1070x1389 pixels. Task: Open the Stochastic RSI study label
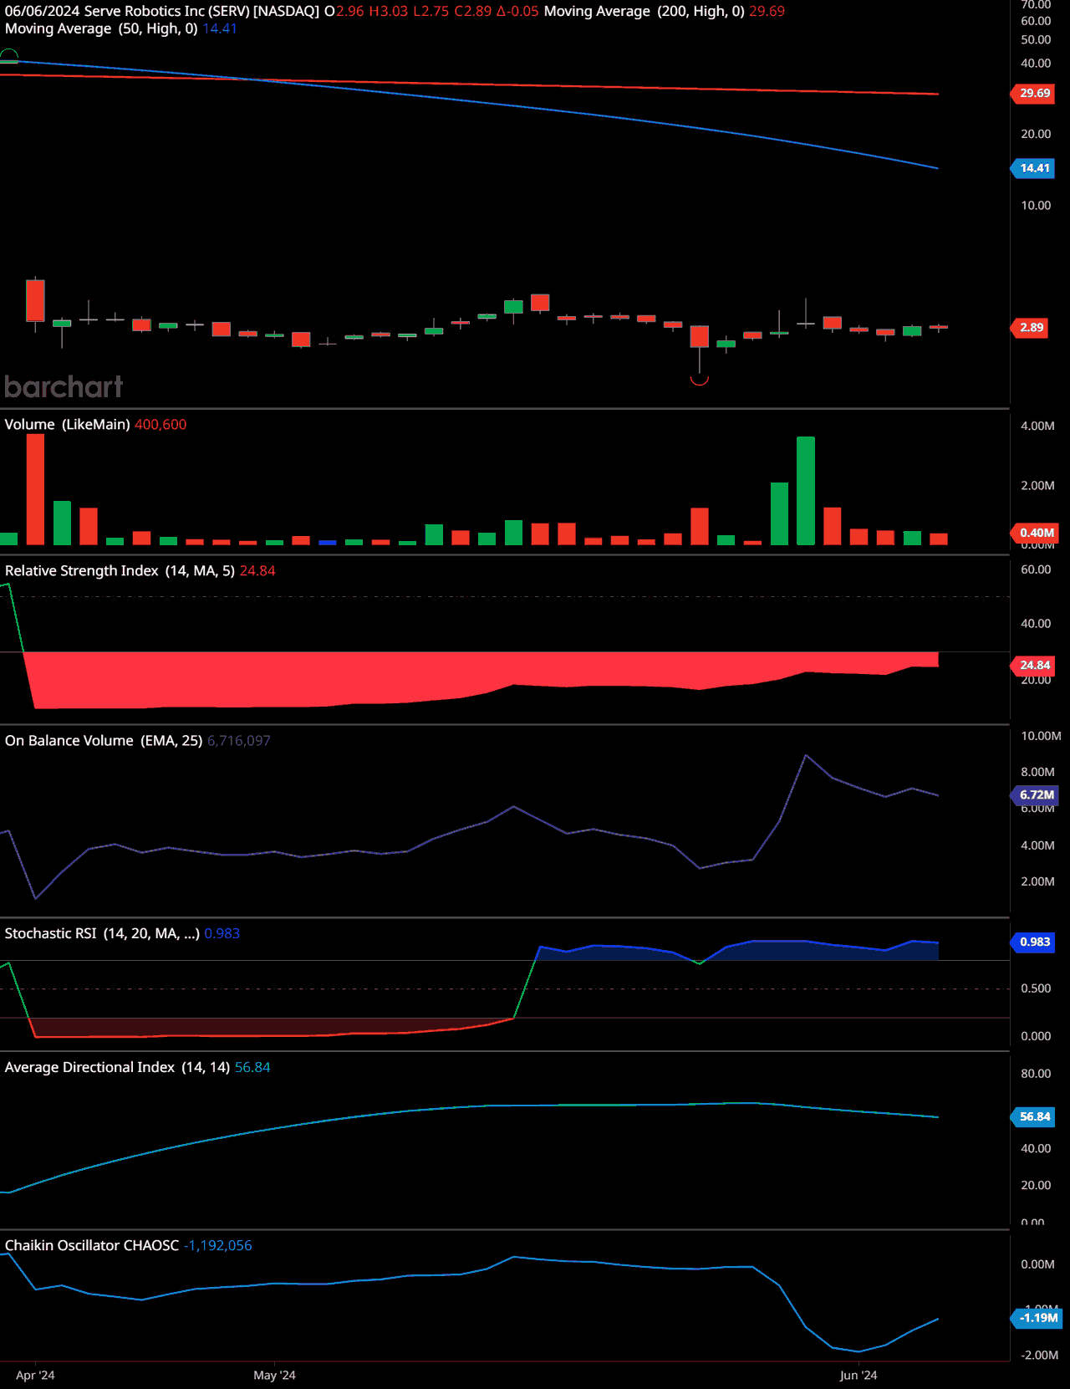pos(102,933)
